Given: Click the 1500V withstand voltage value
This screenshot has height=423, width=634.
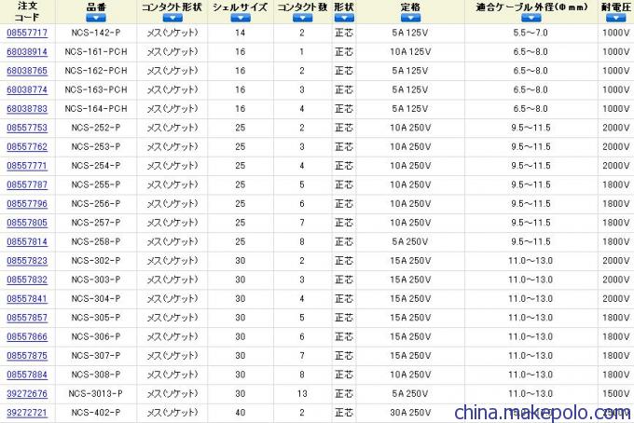Looking at the screenshot, I should click(615, 393).
